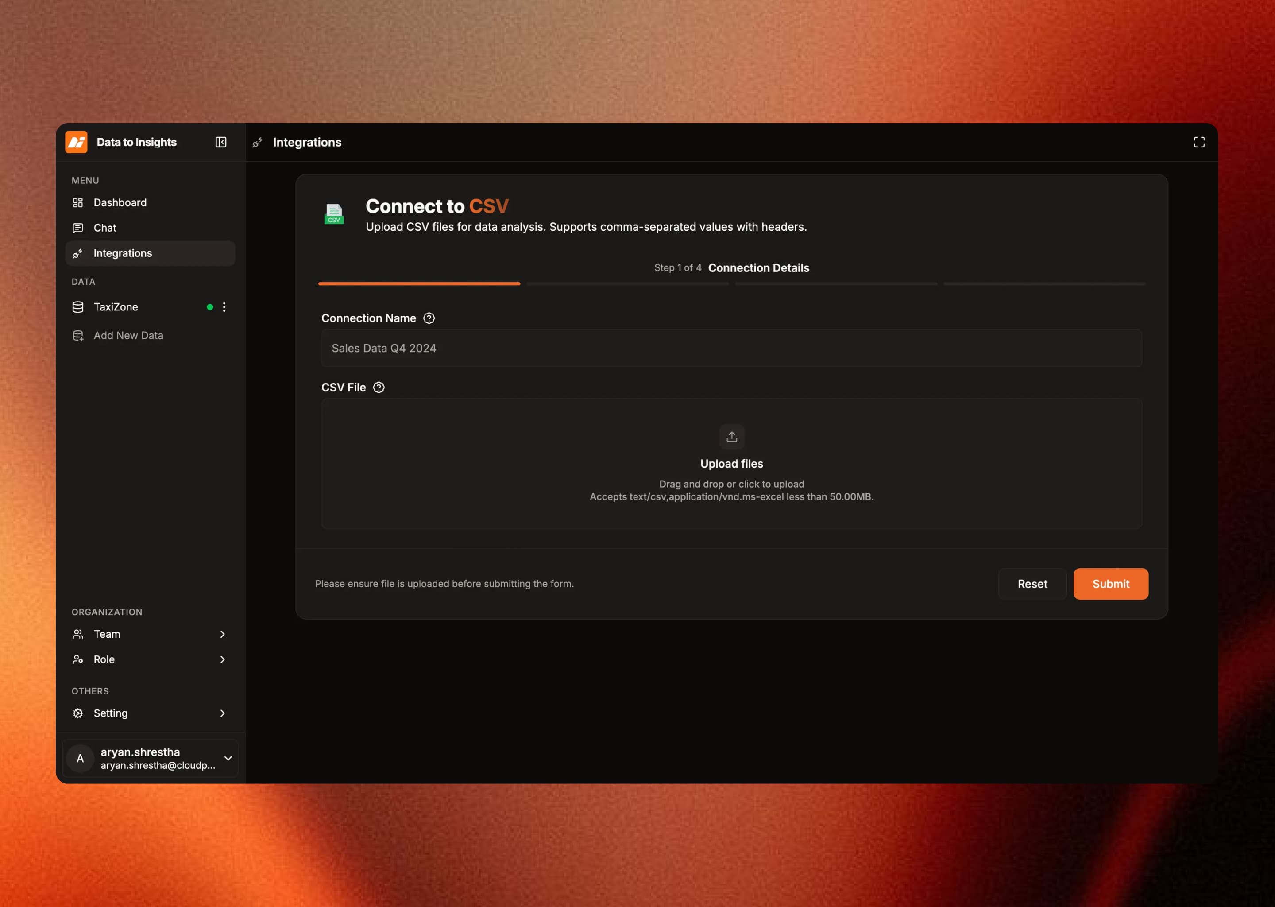Click the Setting gear icon
This screenshot has width=1275, height=907.
click(x=78, y=714)
